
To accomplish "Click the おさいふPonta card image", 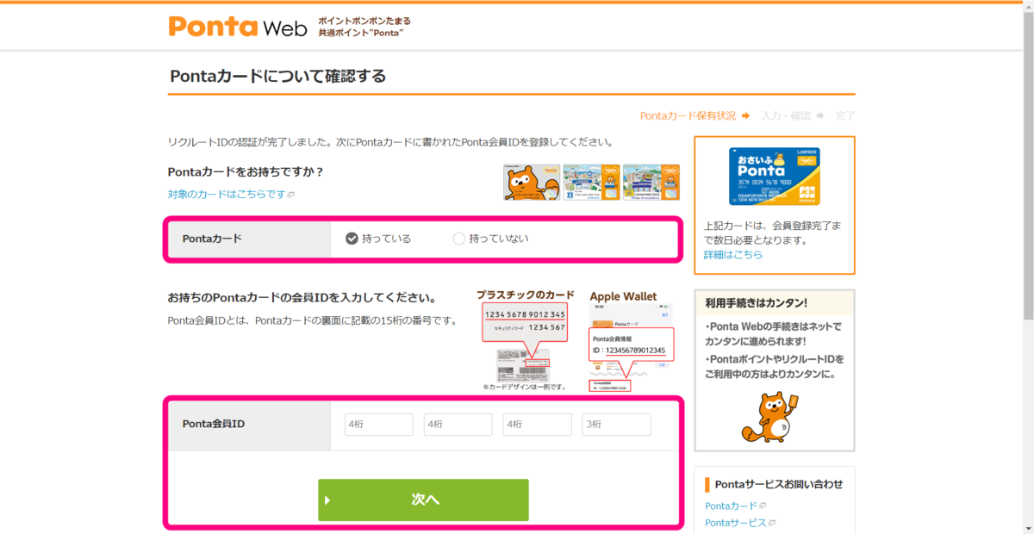I will pos(774,176).
